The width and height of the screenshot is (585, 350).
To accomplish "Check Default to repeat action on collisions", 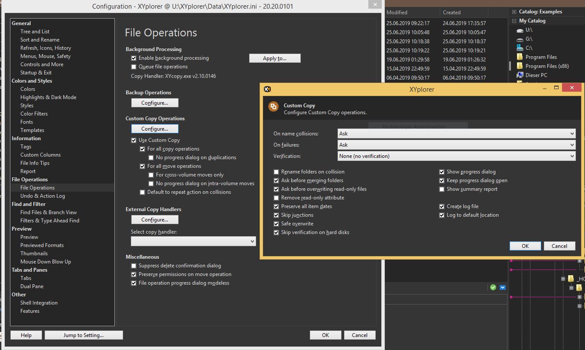I will point(142,192).
